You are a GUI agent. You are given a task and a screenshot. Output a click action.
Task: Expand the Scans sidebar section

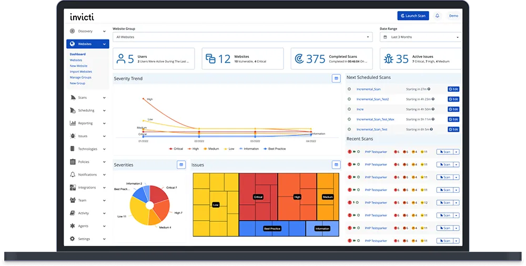(x=87, y=97)
